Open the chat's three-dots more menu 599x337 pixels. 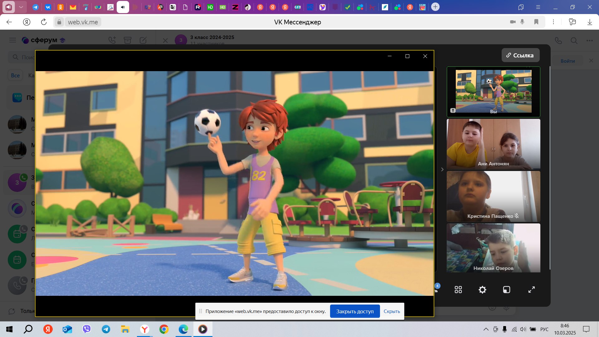[x=589, y=41]
